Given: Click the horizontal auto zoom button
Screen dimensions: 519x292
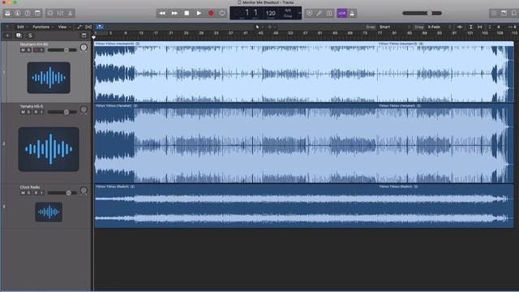Looking at the screenshot, I should 479,27.
